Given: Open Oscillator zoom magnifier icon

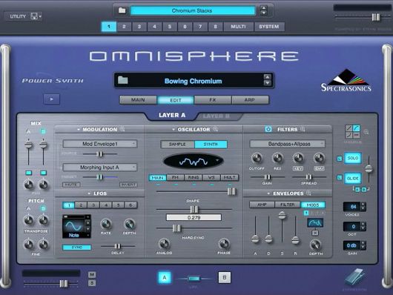Looking at the screenshot, I should pos(215,129).
